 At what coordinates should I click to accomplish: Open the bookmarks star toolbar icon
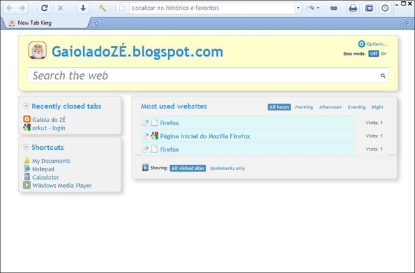(x=369, y=8)
